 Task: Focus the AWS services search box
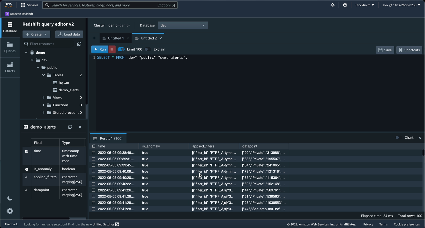click(110, 5)
